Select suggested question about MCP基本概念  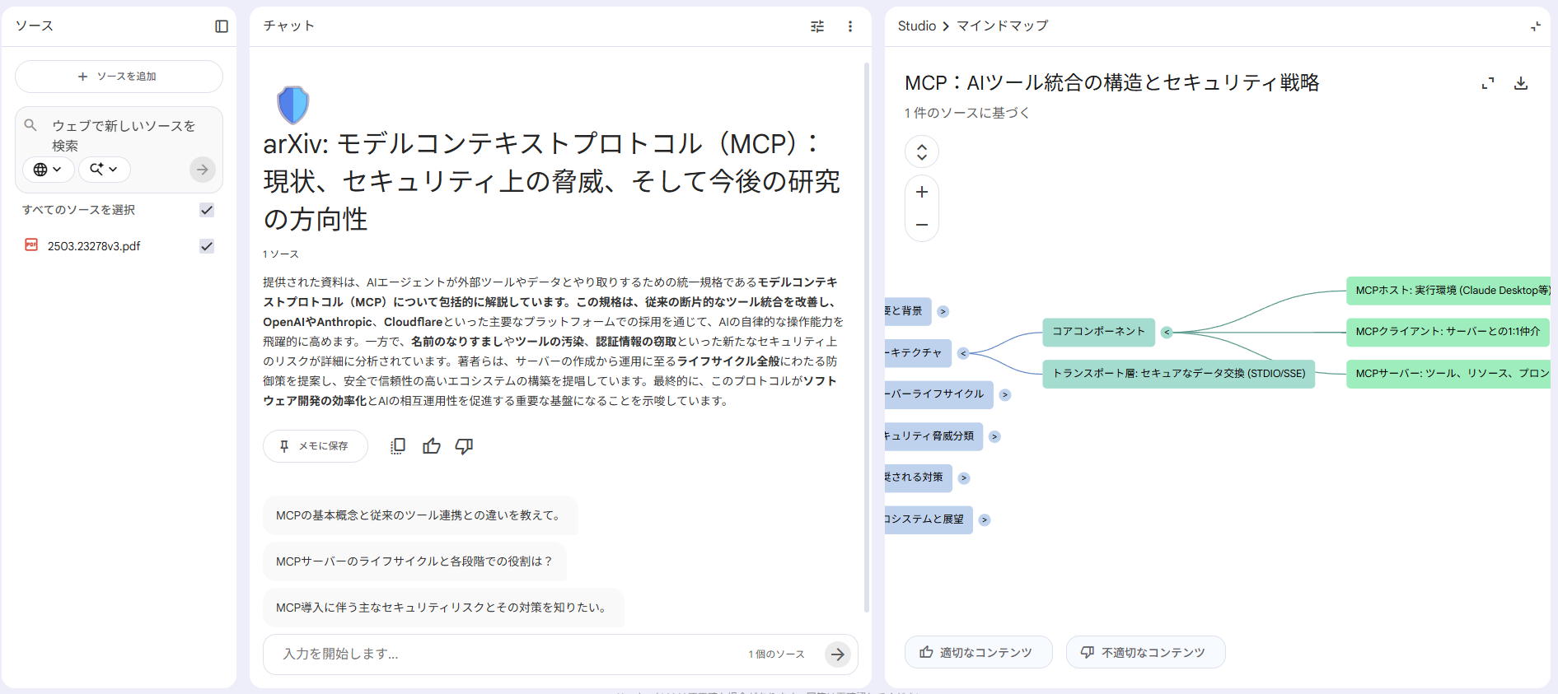click(x=419, y=515)
